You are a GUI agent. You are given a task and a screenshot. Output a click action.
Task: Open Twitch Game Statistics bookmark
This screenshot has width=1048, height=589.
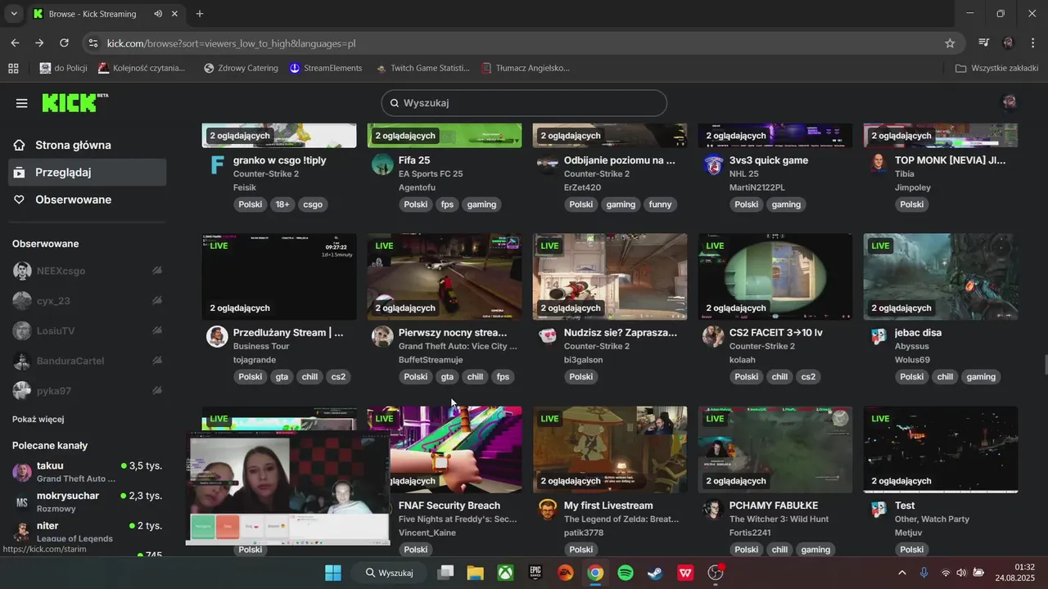tap(422, 69)
